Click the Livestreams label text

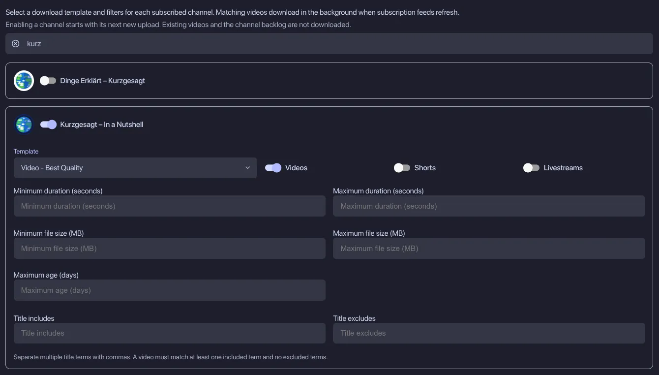click(x=563, y=168)
